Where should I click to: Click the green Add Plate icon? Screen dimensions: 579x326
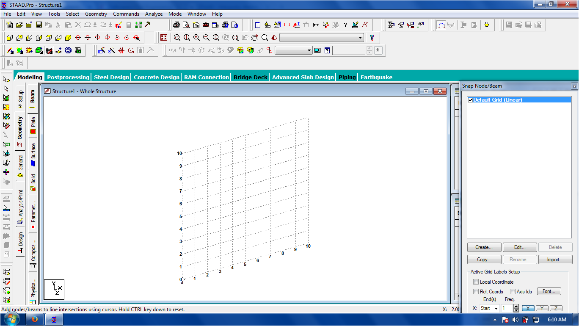(19, 50)
